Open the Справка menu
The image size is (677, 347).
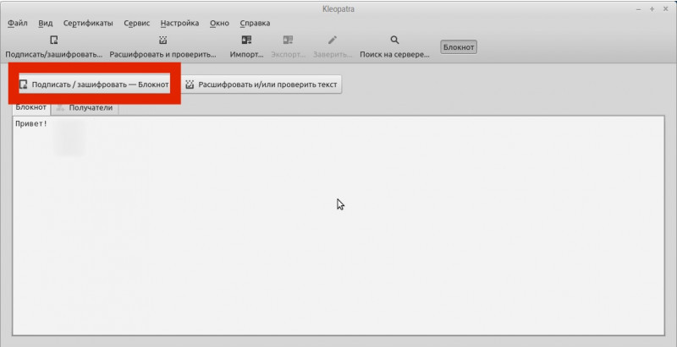(x=256, y=24)
